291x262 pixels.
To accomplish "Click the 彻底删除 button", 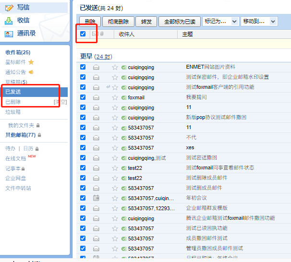I will [x=118, y=22].
